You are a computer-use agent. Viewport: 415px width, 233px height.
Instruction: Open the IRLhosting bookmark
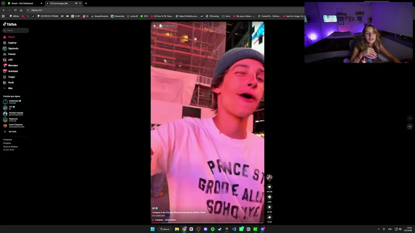(x=212, y=16)
